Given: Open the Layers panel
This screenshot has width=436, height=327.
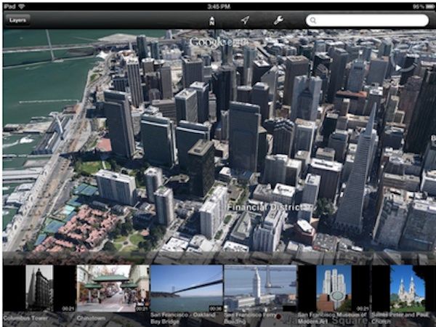Looking at the screenshot, I should (x=17, y=20).
